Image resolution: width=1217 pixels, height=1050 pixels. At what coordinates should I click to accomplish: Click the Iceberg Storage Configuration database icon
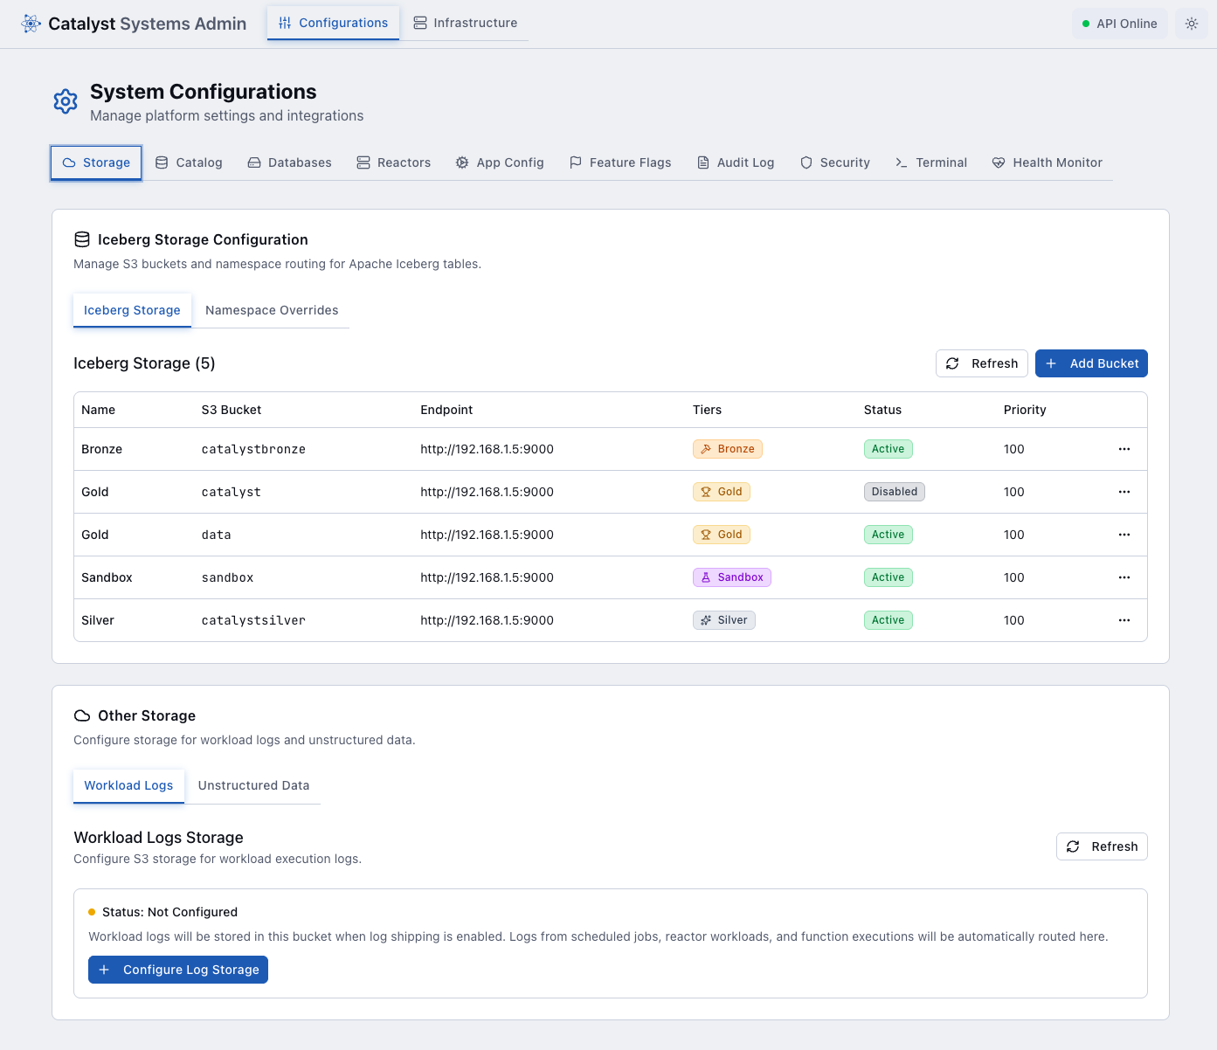(82, 239)
